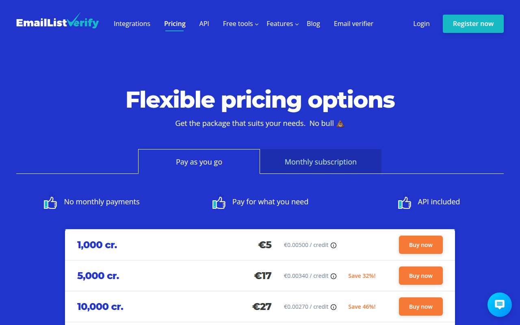Open the Integrations menu item

point(132,24)
